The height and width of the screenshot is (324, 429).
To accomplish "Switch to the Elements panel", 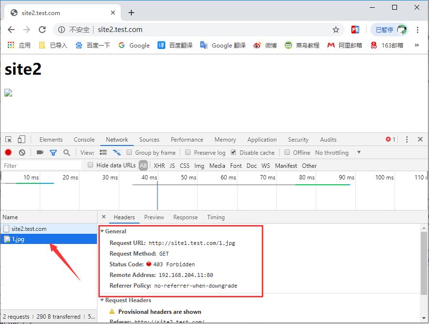I will tap(51, 140).
